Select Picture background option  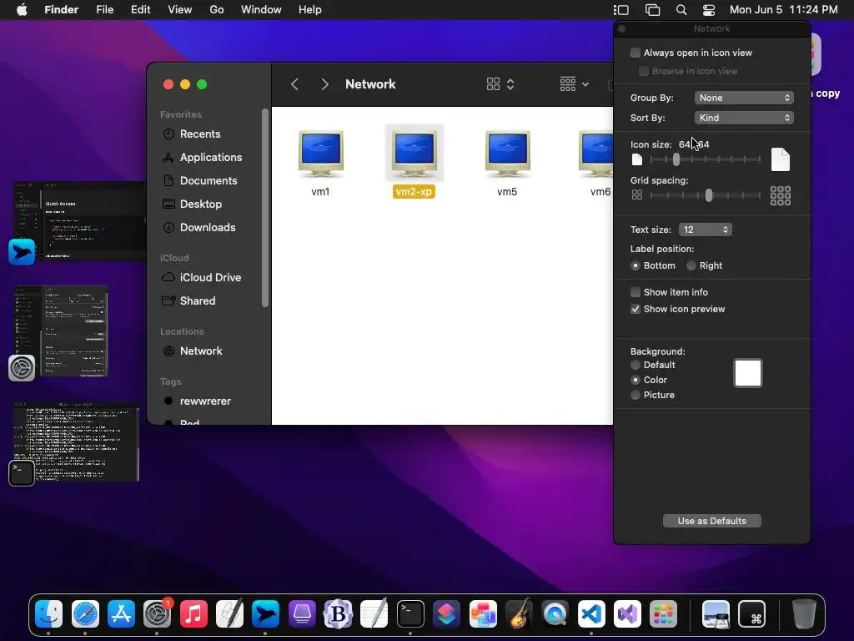point(635,395)
